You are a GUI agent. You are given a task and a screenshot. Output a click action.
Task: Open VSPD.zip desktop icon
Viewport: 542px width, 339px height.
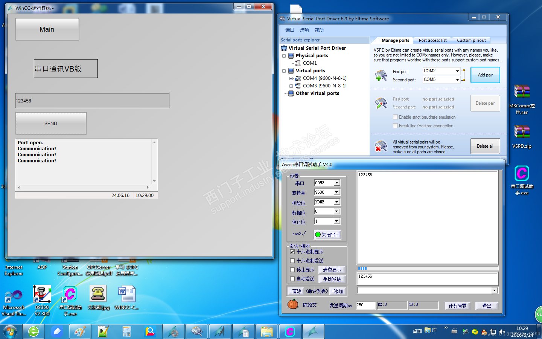click(522, 137)
